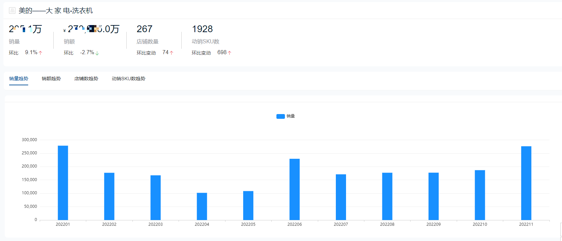This screenshot has height=241, width=562.
Task: Toggle the 销量 legend swatch
Action: pos(280,116)
